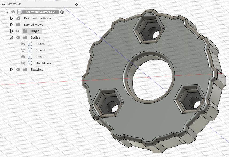Collapse the ScrewDriverParts v5 root node
229x157 pixels.
click(7, 12)
